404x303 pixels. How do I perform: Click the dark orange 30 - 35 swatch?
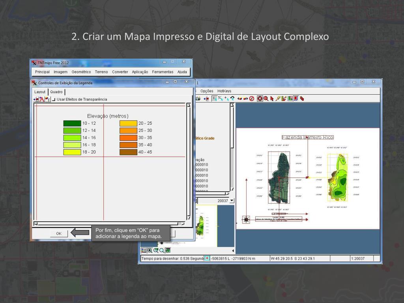[128, 138]
